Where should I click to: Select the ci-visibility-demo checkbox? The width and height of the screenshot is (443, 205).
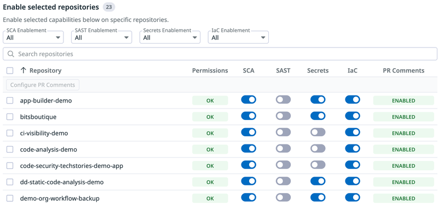click(10, 133)
